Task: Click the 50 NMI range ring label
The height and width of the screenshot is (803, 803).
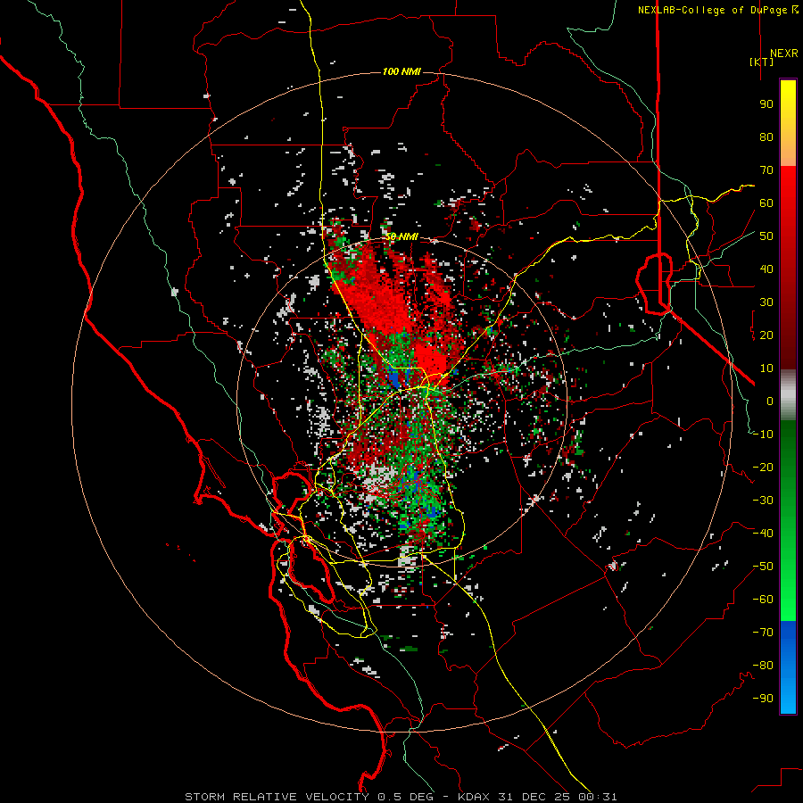Action: pyautogui.click(x=401, y=236)
